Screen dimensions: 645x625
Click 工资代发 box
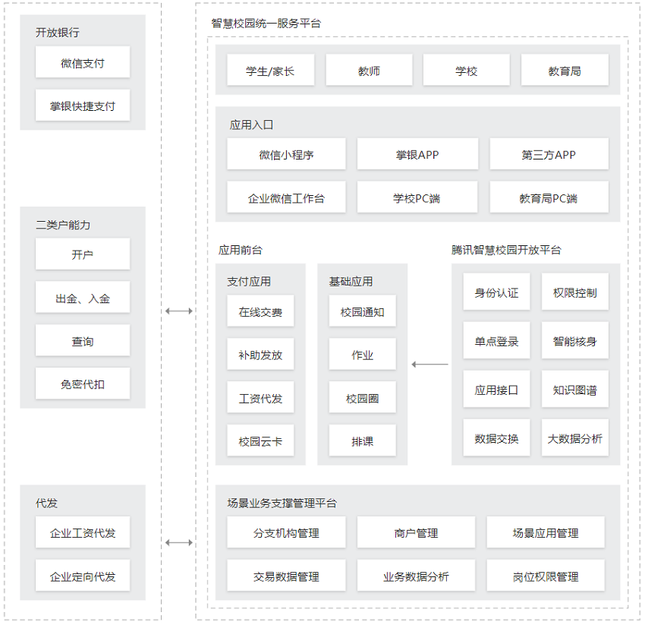click(x=261, y=397)
